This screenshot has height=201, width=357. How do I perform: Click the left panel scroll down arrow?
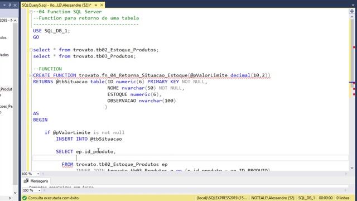click(x=15, y=193)
